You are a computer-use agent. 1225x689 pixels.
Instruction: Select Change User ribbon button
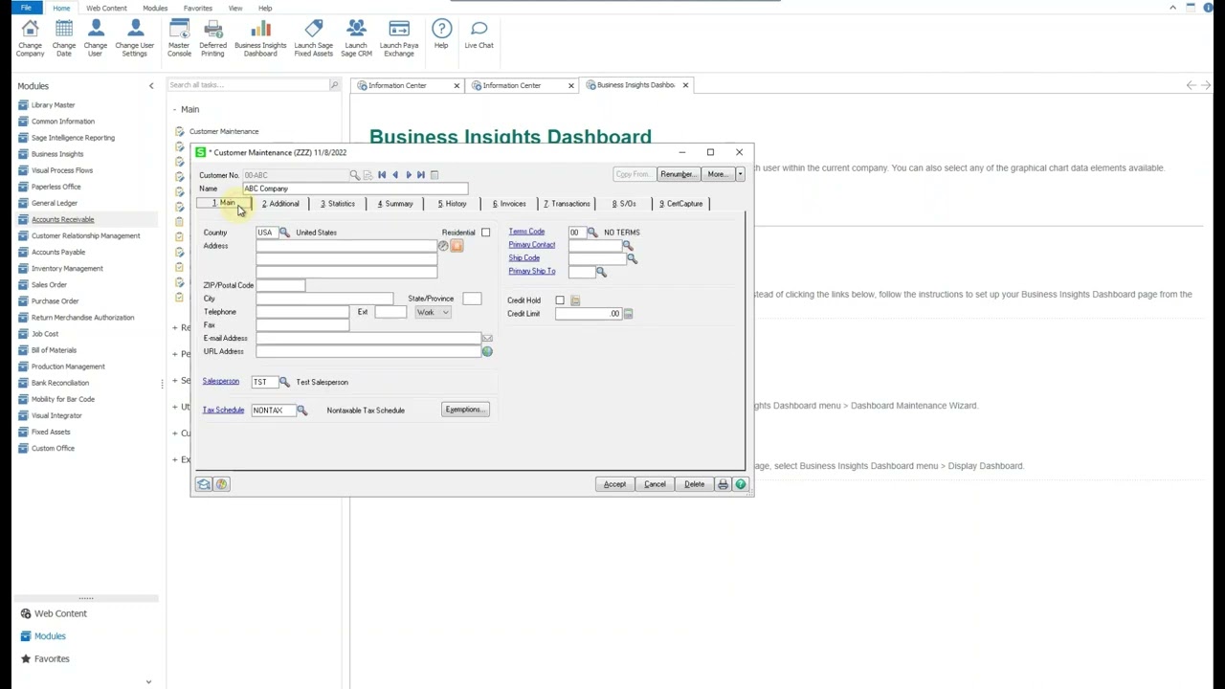(96, 38)
